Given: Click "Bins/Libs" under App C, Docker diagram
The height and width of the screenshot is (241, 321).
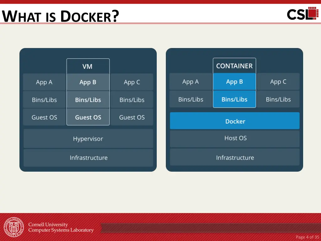Looking at the screenshot, I should pos(278,99).
